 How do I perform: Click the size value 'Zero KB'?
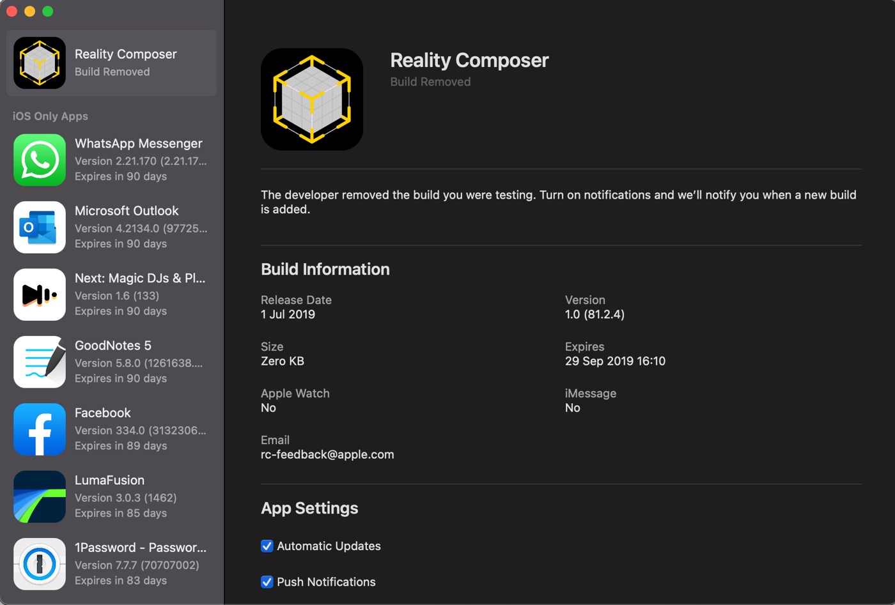pyautogui.click(x=283, y=361)
